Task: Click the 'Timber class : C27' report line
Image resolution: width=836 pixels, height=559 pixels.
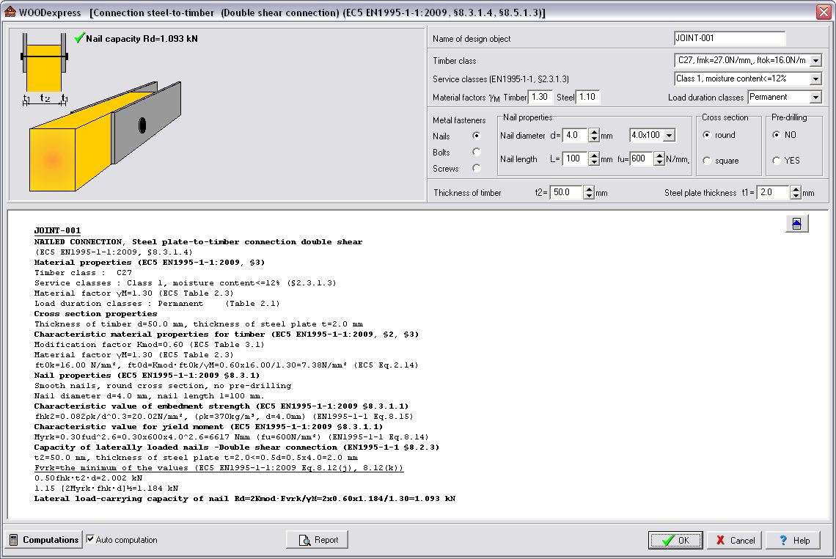Action: tap(83, 273)
